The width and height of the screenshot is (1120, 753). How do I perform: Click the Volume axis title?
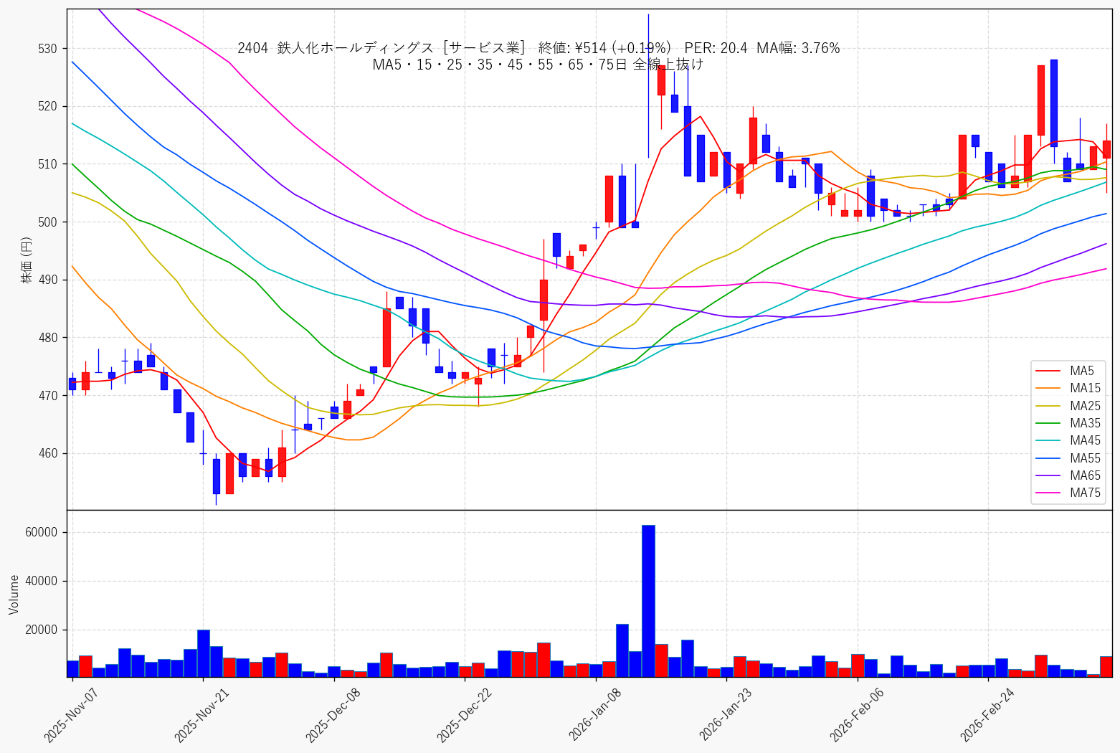(x=14, y=594)
